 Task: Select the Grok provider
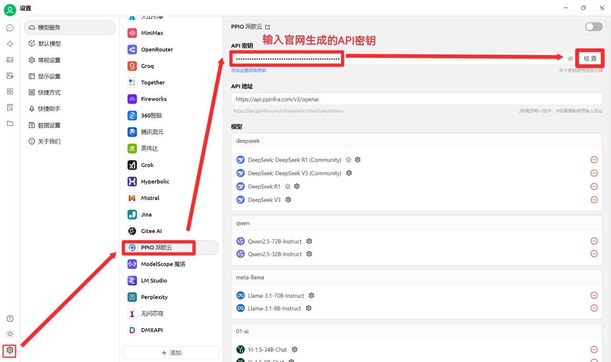click(x=171, y=165)
